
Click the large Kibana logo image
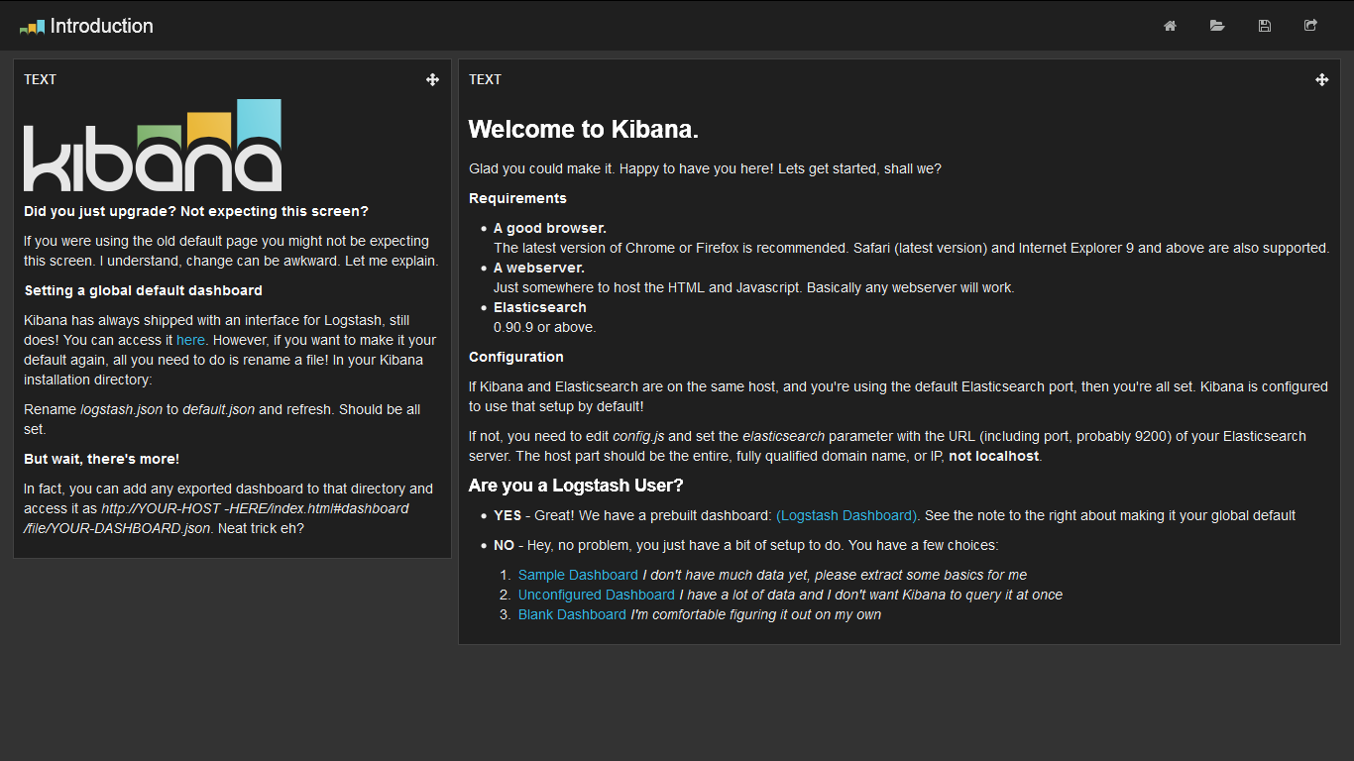(x=153, y=145)
